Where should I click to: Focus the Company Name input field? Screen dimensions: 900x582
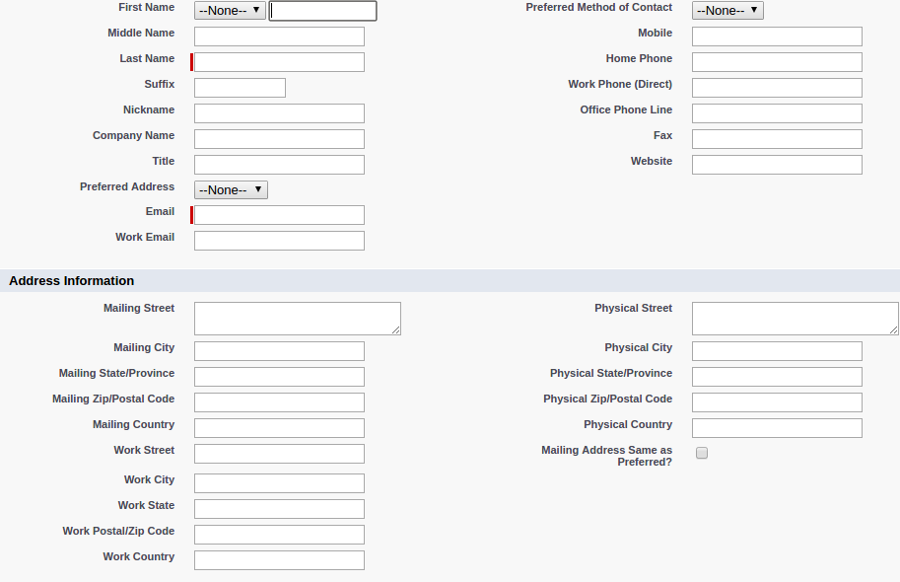[280, 139]
